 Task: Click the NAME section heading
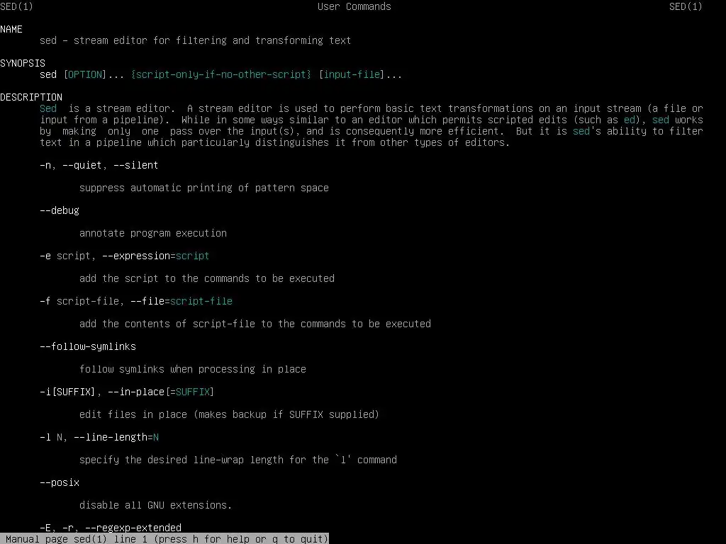pyautogui.click(x=11, y=29)
